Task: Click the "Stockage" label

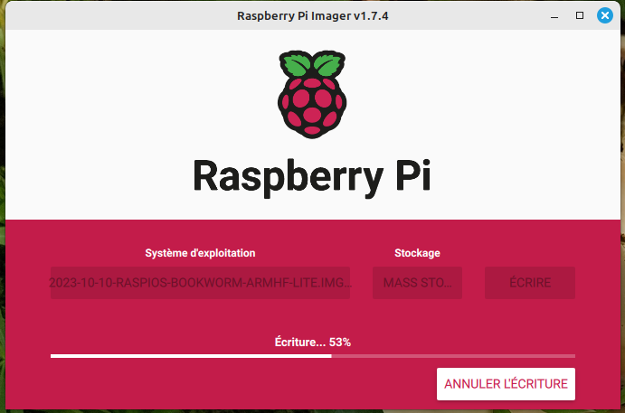Action: coord(417,253)
